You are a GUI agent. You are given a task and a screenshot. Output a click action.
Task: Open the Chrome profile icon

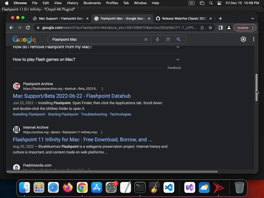click(229, 28)
